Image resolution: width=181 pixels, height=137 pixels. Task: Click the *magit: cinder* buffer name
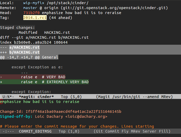coord(36,97)
